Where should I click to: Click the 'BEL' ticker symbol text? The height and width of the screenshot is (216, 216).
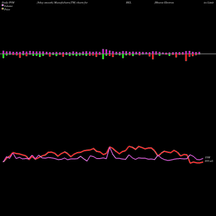tap(129, 3)
